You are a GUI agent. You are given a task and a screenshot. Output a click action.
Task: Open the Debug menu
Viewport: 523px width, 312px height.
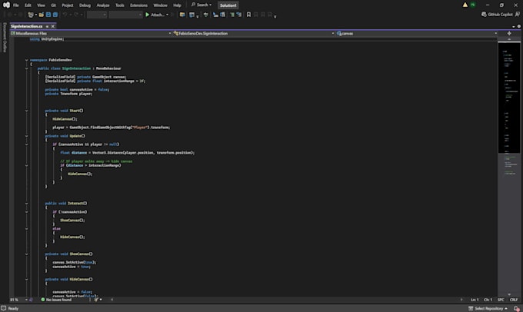pos(85,5)
